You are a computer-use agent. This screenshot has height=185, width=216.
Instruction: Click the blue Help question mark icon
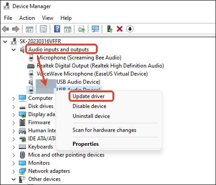pyautogui.click(x=57, y=29)
